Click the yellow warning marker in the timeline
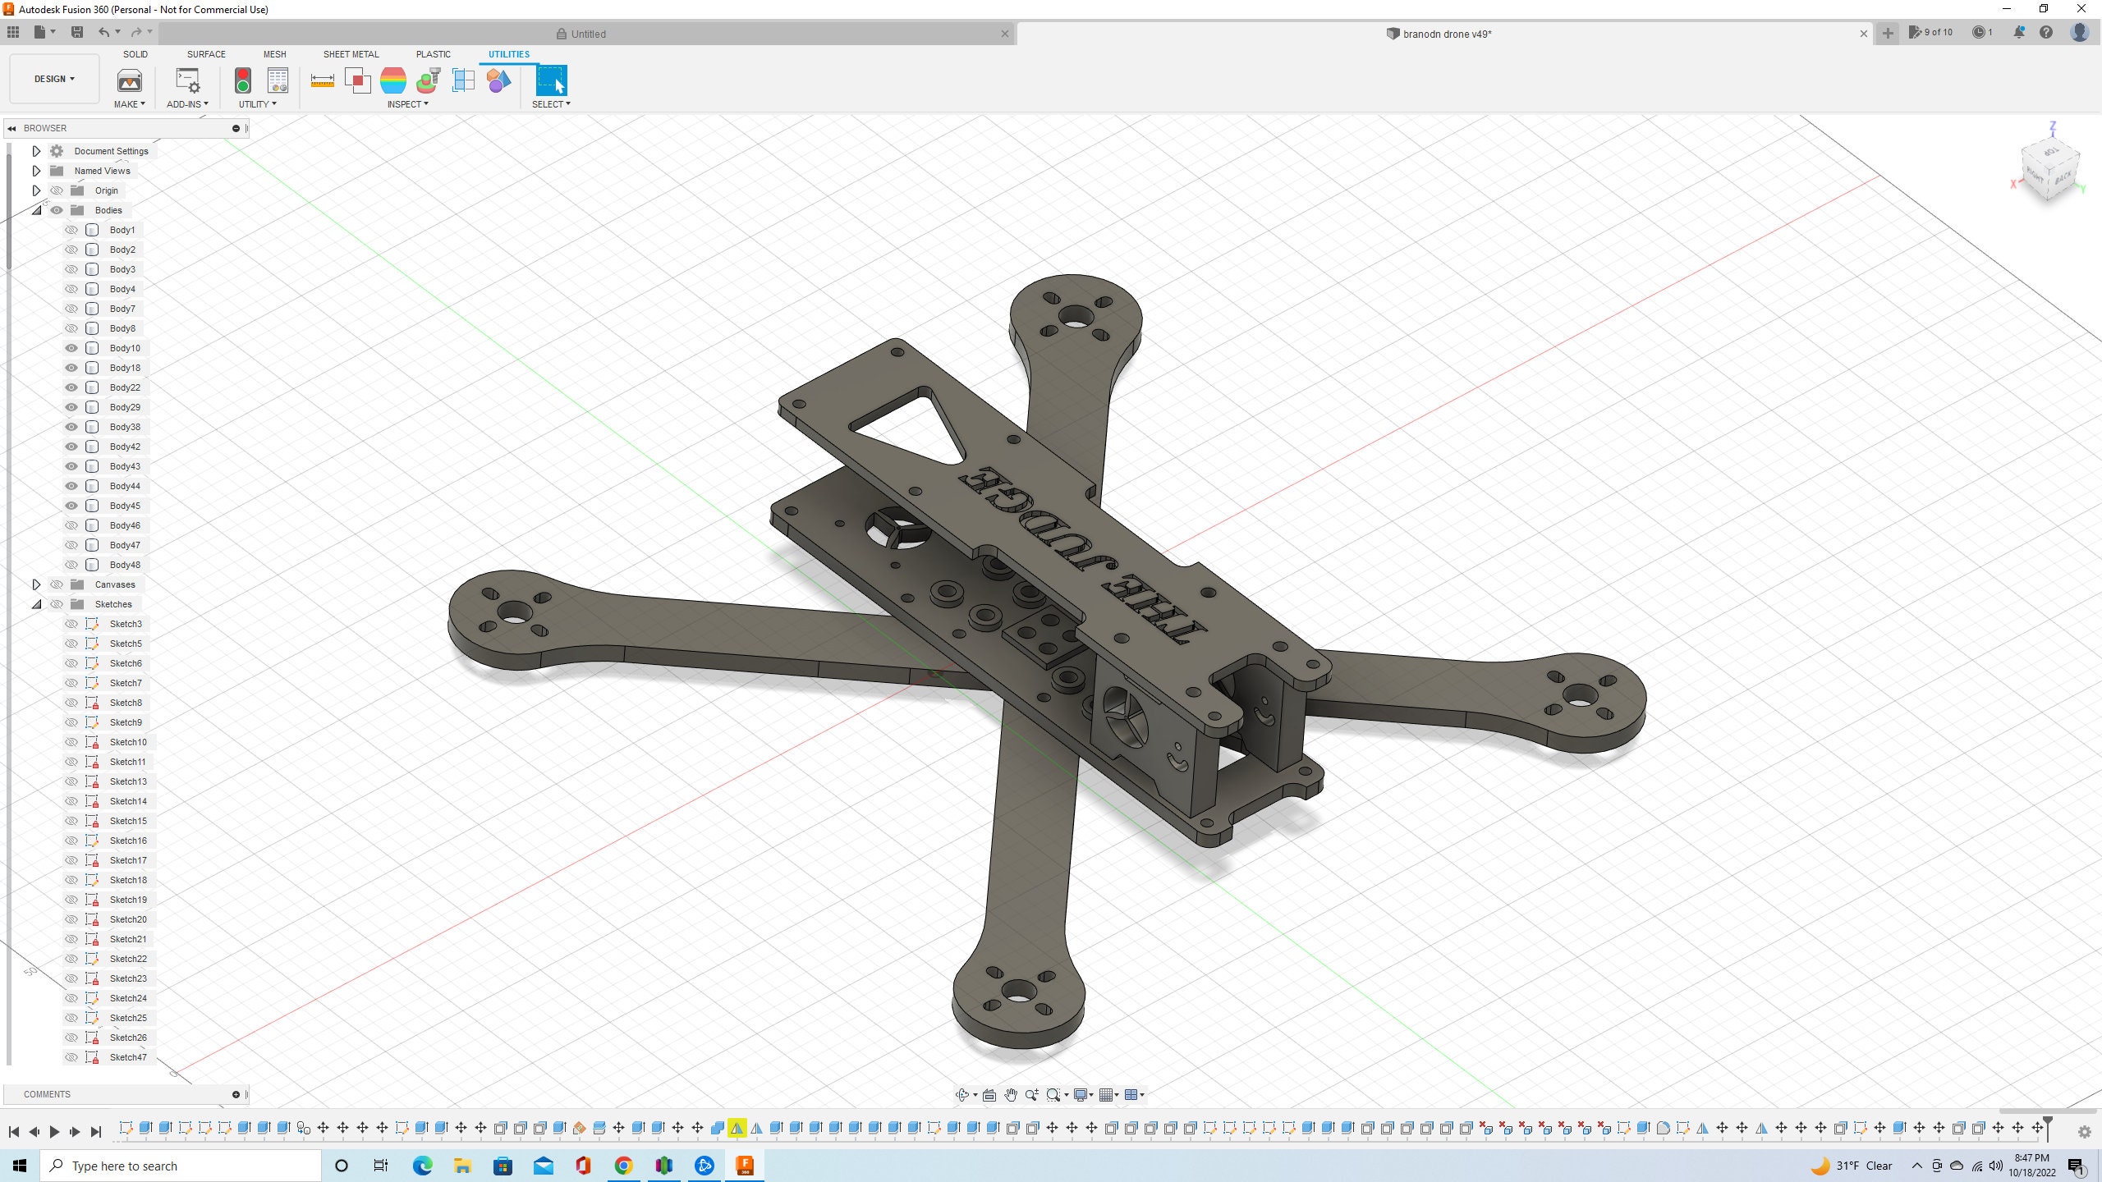This screenshot has height=1182, width=2102. pos(737,1129)
